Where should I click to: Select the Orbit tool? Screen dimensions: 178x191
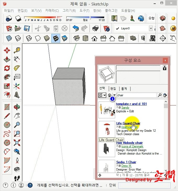point(17,107)
